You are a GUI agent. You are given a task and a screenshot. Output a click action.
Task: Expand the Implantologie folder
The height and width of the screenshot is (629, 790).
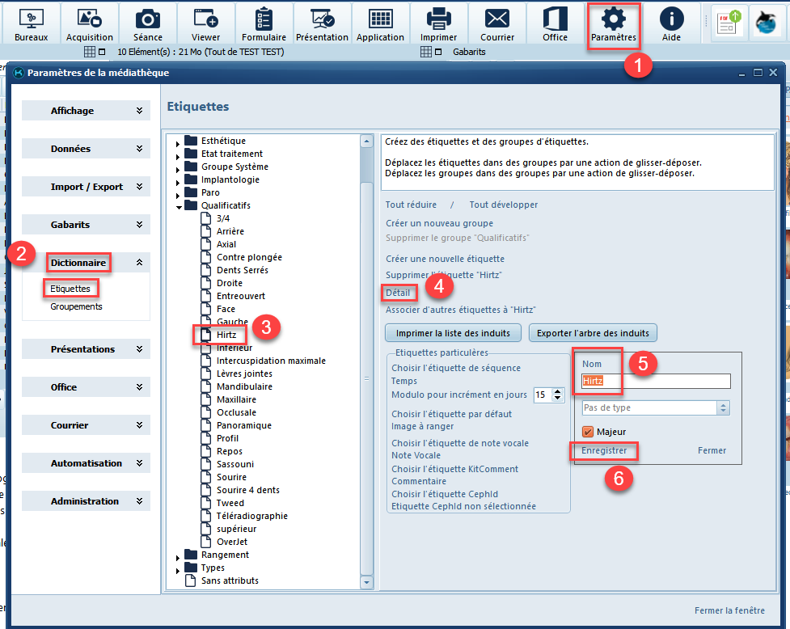tap(180, 180)
